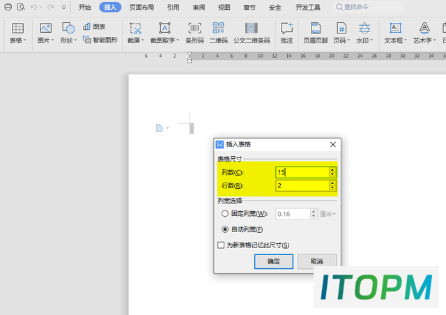This screenshot has width=446, height=315.
Task: Insert a picture with 图片 icon
Action: click(x=45, y=29)
